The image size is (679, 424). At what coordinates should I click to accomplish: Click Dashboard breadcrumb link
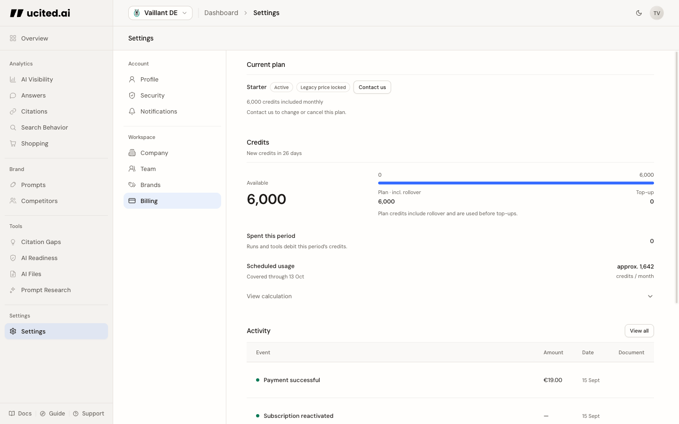point(221,13)
